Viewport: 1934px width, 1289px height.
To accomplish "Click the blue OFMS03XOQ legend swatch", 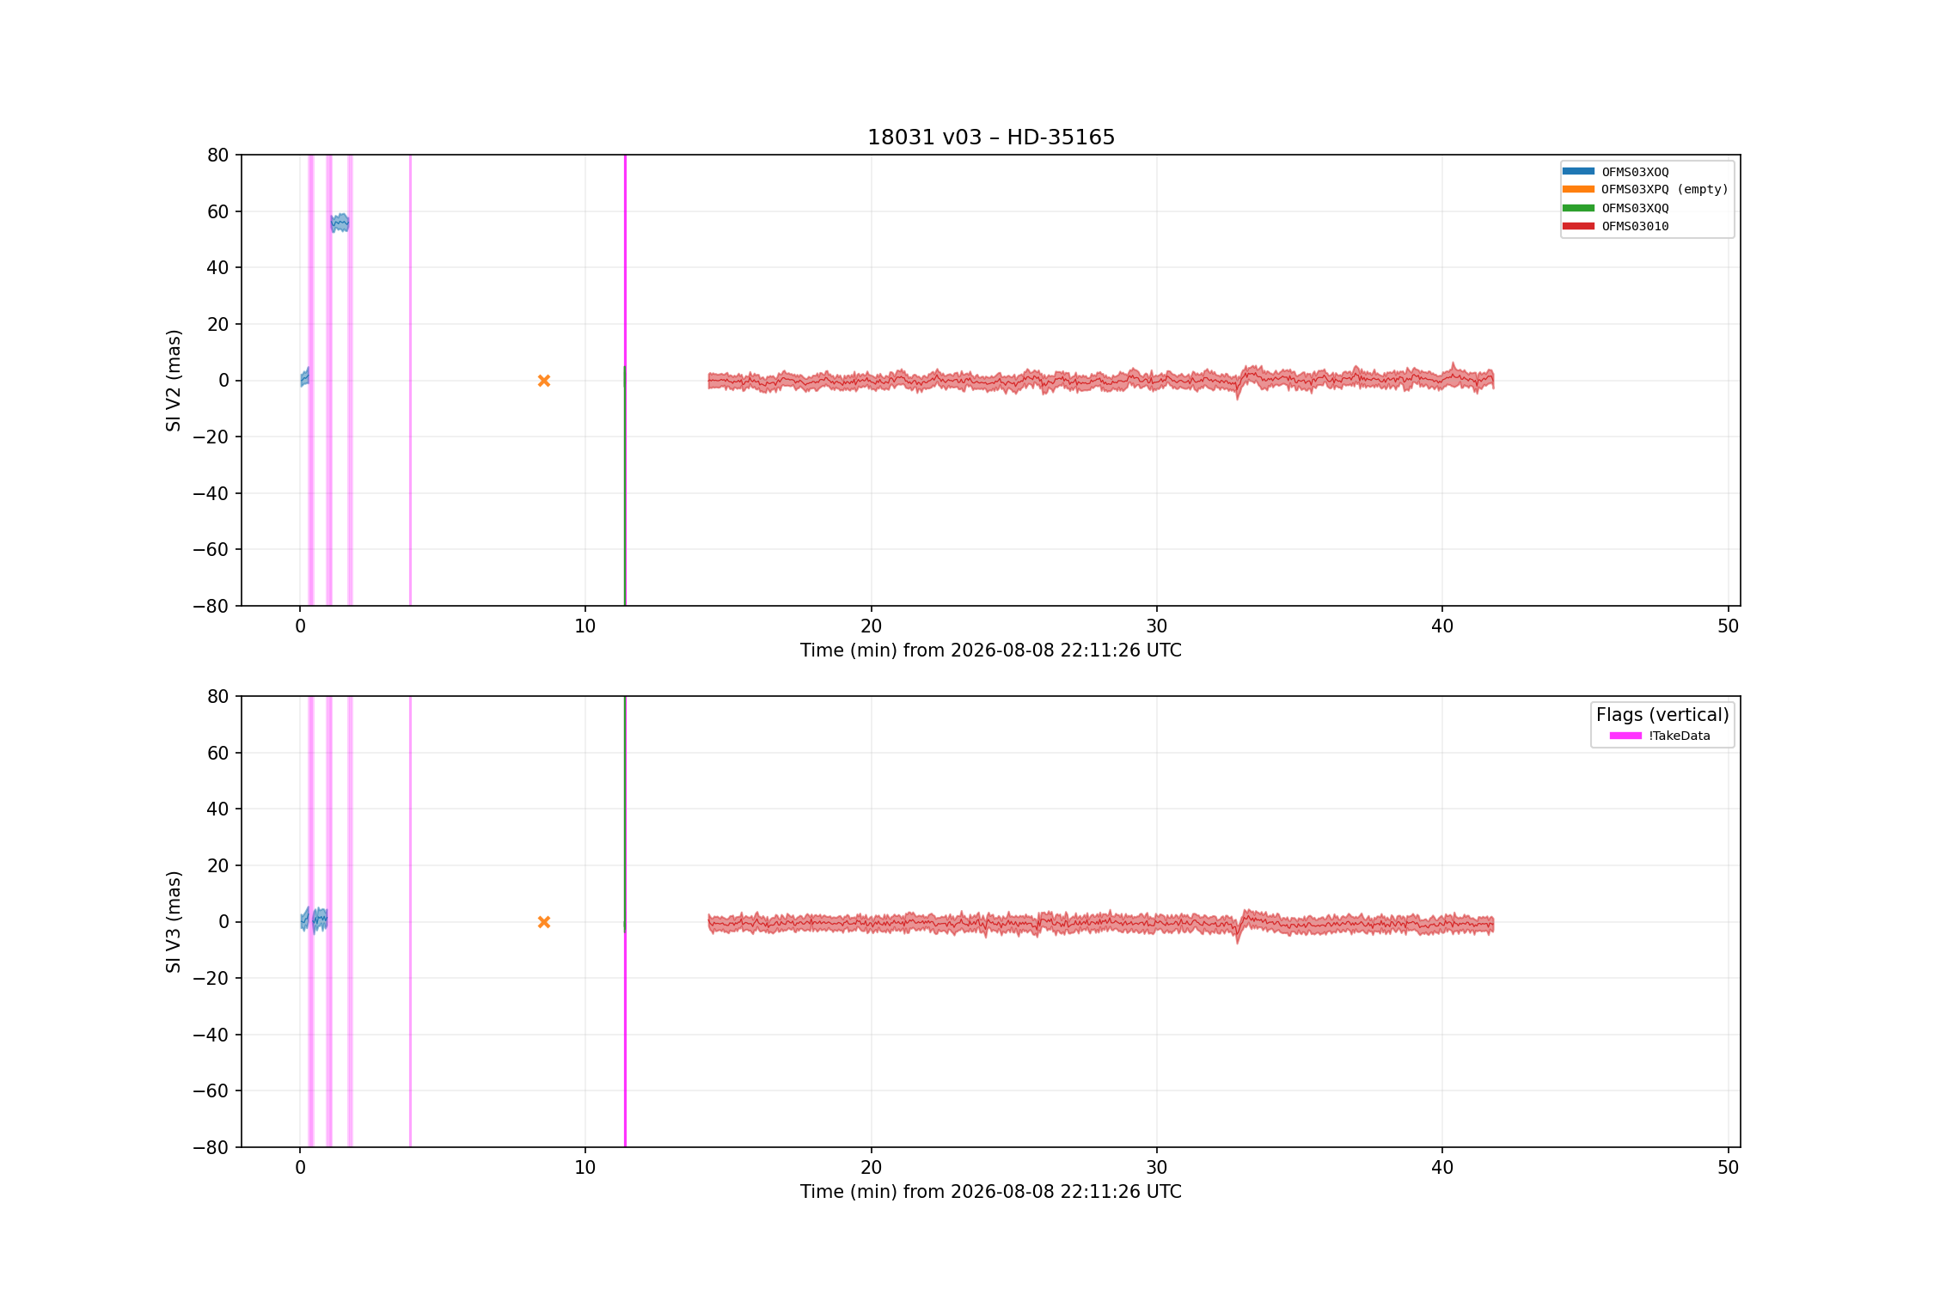I will coord(1578,171).
